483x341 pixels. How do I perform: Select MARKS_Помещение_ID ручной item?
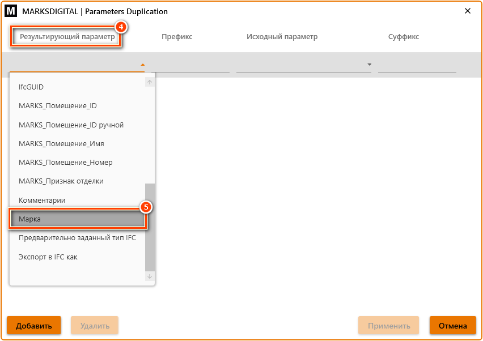click(71, 125)
